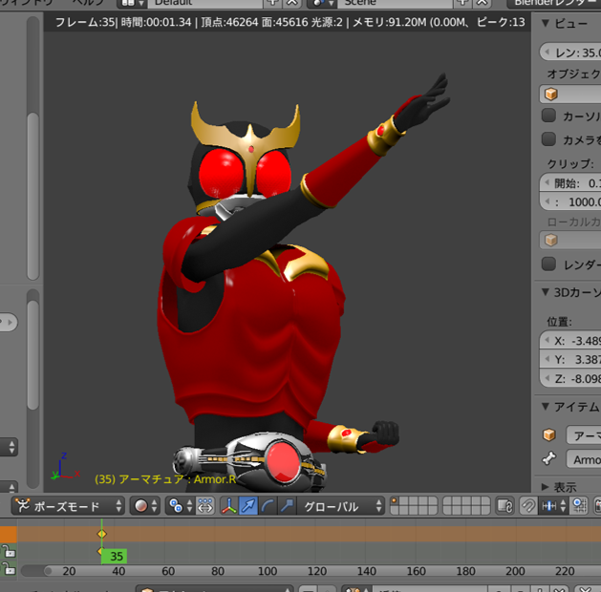Select the orange summary channel header
The height and width of the screenshot is (592, 601).
(x=9, y=534)
